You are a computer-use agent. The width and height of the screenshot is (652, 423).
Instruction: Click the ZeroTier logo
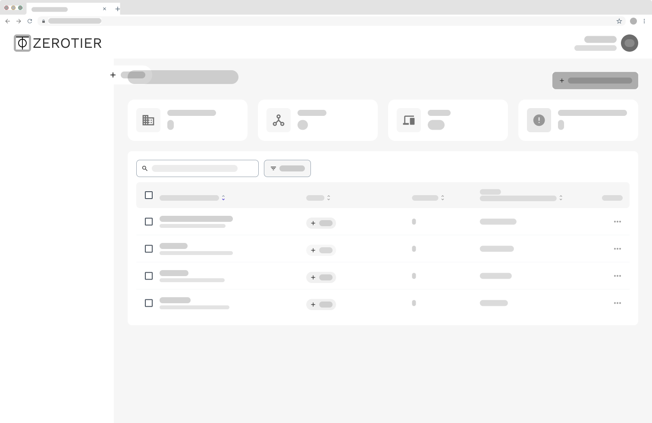coord(57,43)
